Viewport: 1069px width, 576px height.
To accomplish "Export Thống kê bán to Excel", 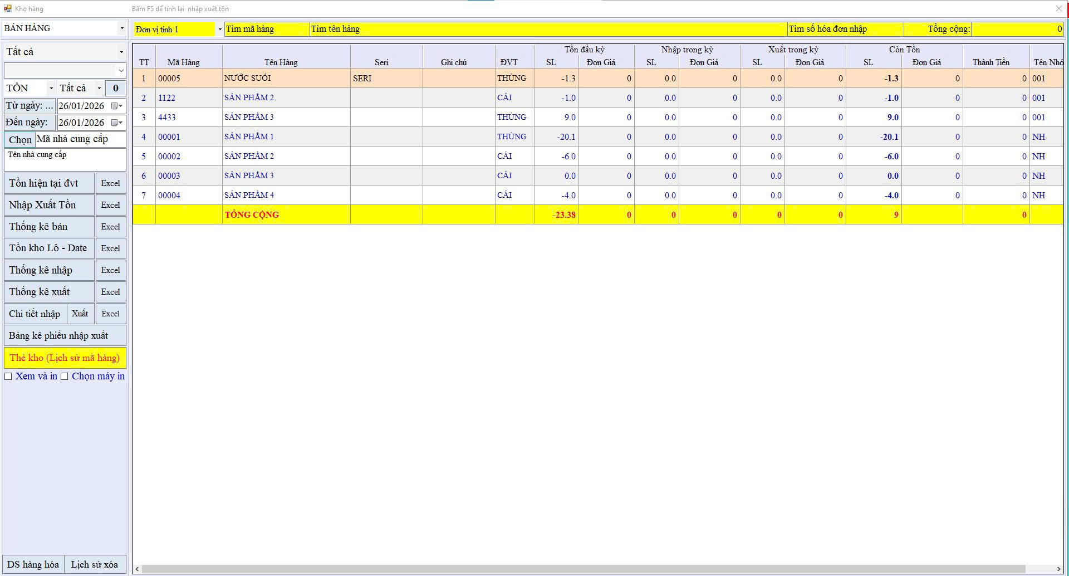I will click(x=110, y=227).
